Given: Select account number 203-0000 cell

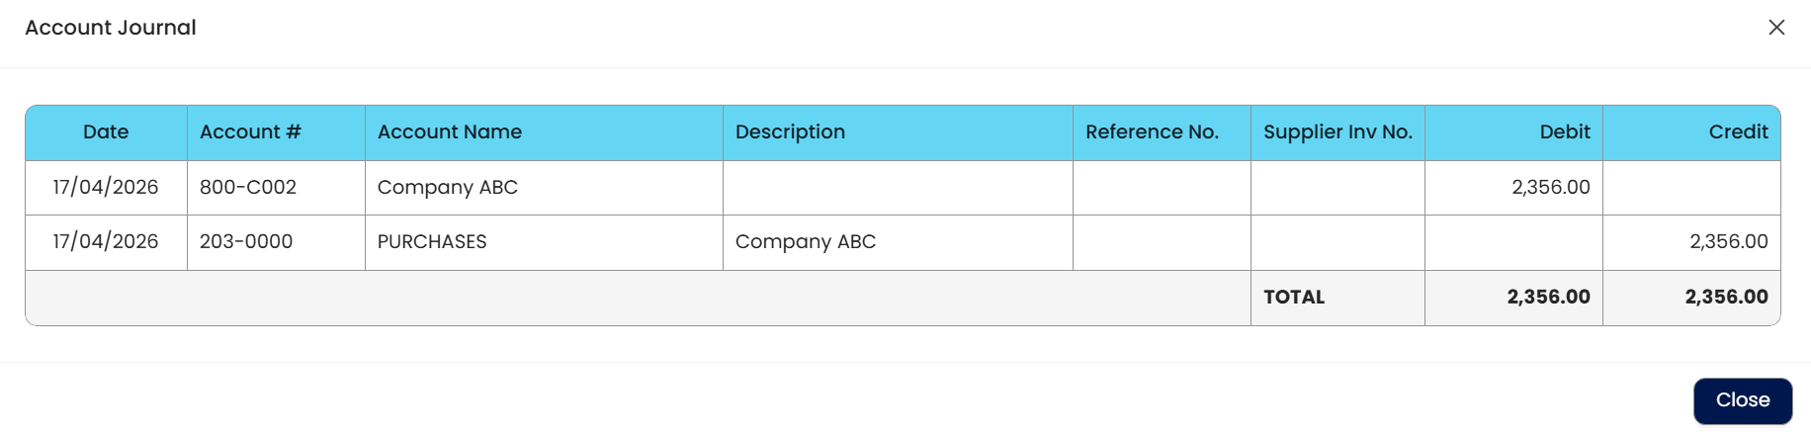Looking at the screenshot, I should (x=246, y=242).
